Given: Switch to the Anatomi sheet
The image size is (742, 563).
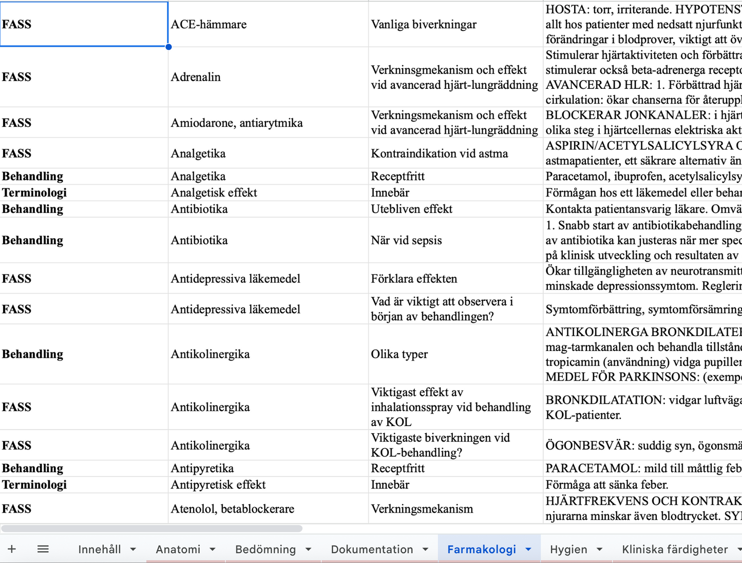Looking at the screenshot, I should click(178, 549).
